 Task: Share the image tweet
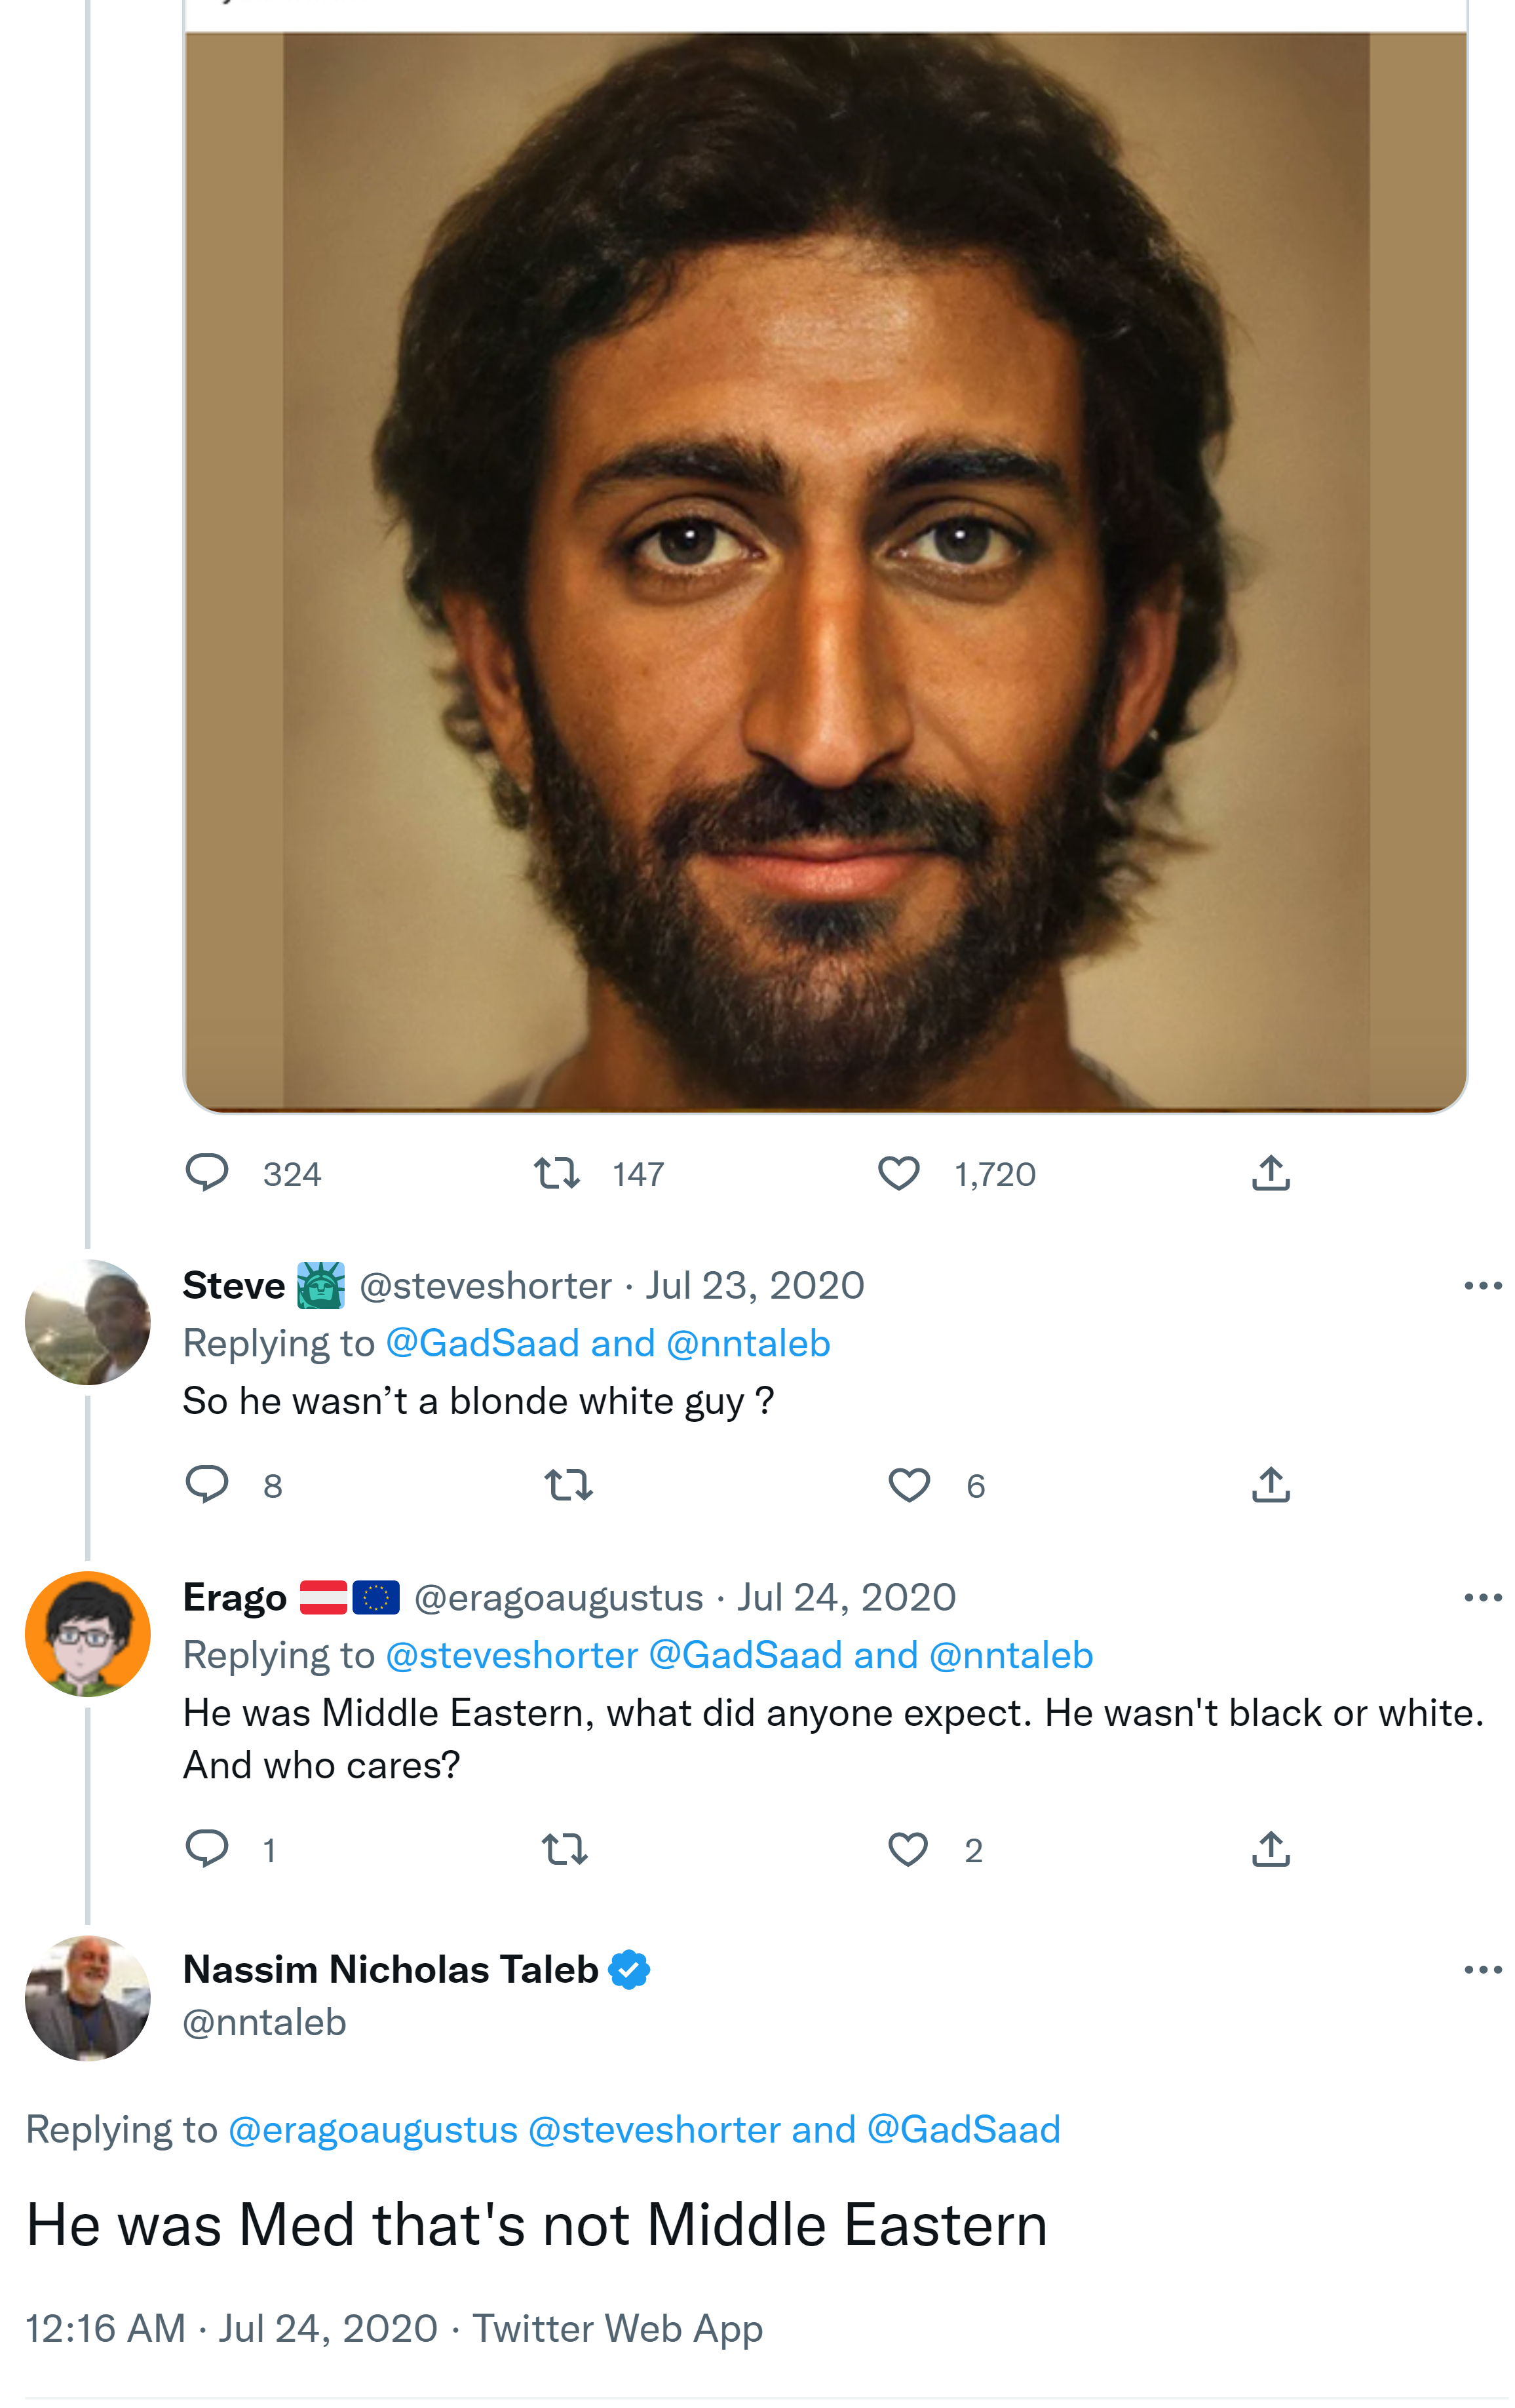click(1270, 1172)
